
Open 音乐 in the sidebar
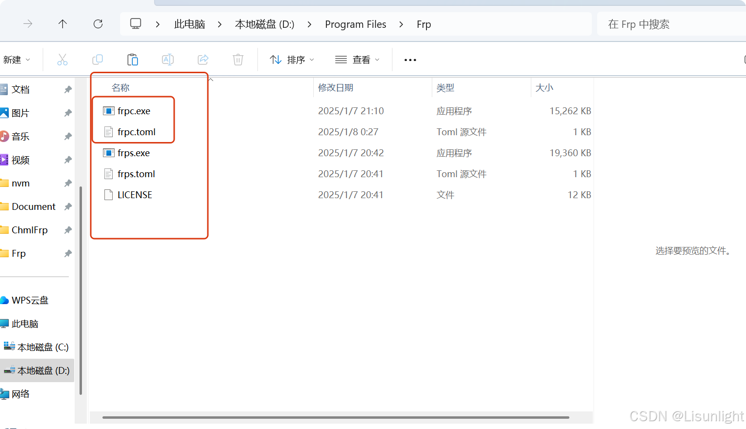20,136
